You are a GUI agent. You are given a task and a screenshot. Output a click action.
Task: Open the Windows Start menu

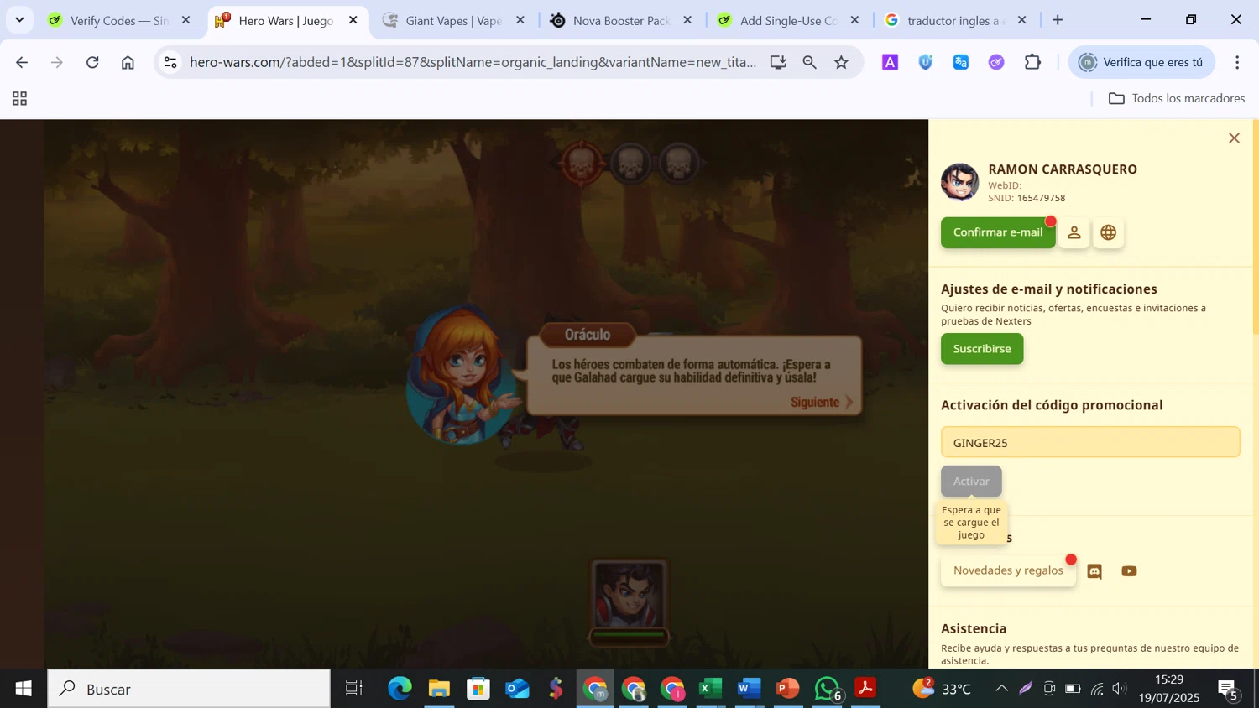click(x=23, y=689)
